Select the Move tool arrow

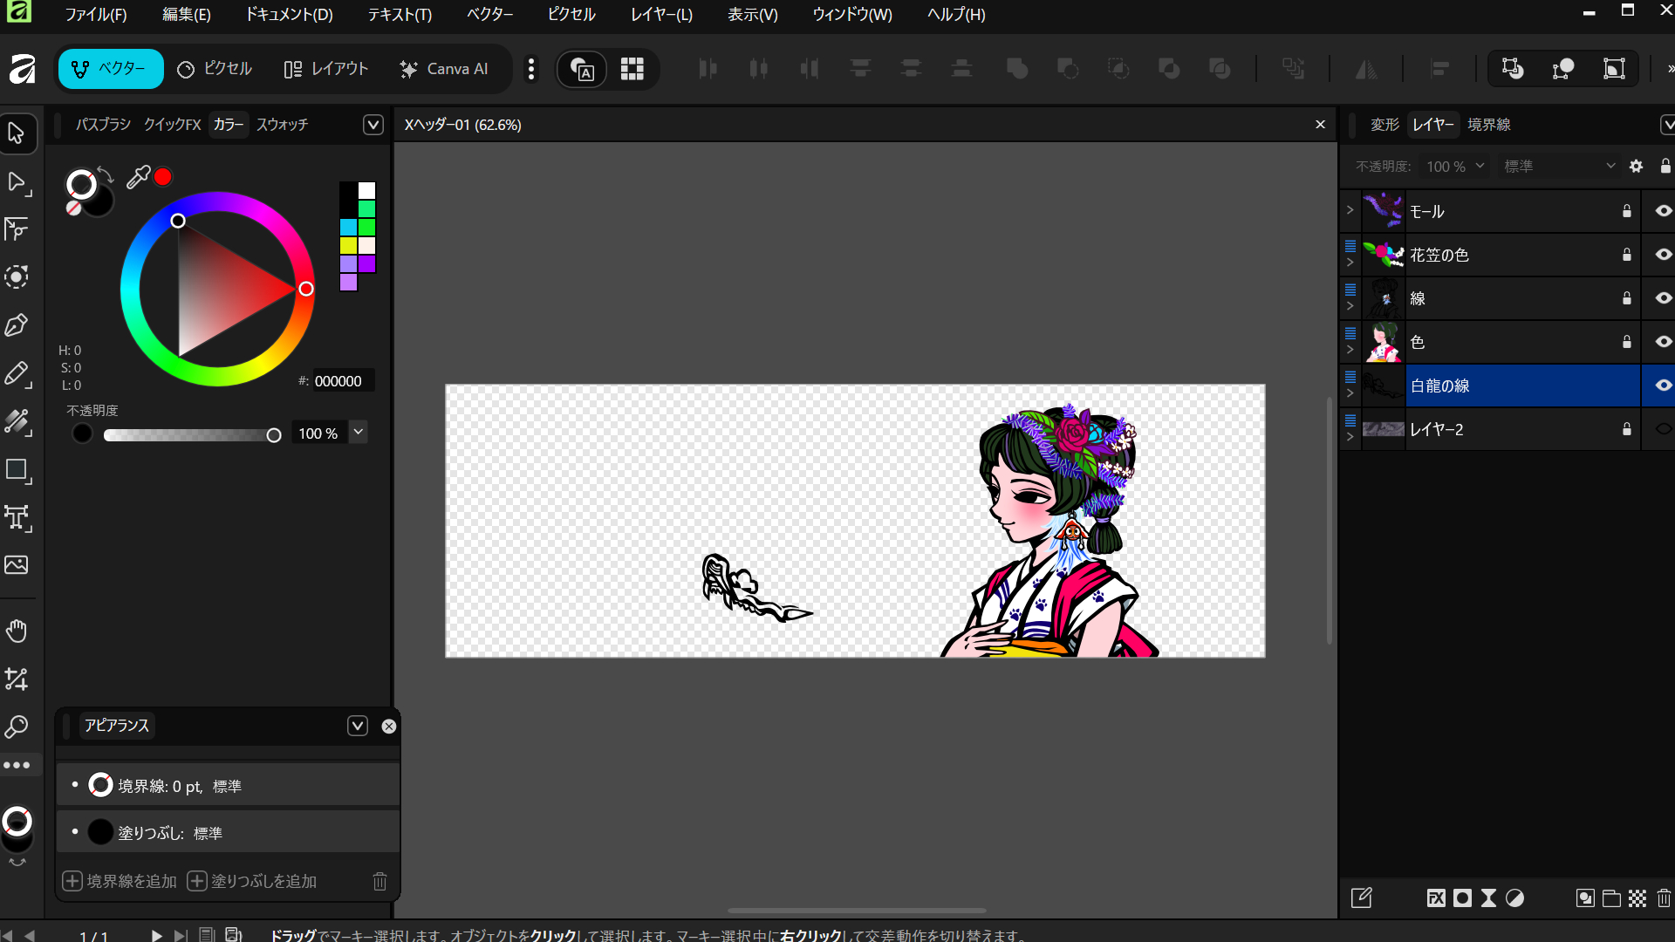[x=17, y=133]
